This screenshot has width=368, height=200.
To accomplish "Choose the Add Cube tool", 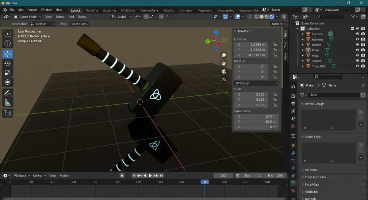I will point(8,113).
